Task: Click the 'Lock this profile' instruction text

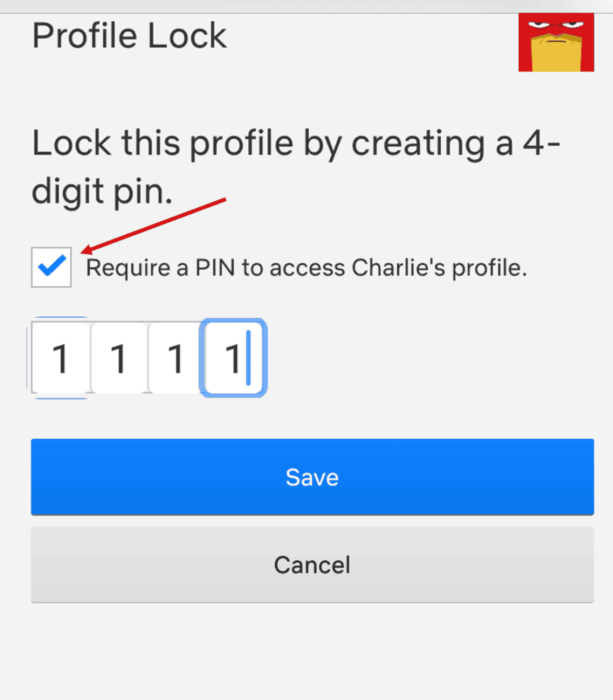Action: click(x=296, y=167)
